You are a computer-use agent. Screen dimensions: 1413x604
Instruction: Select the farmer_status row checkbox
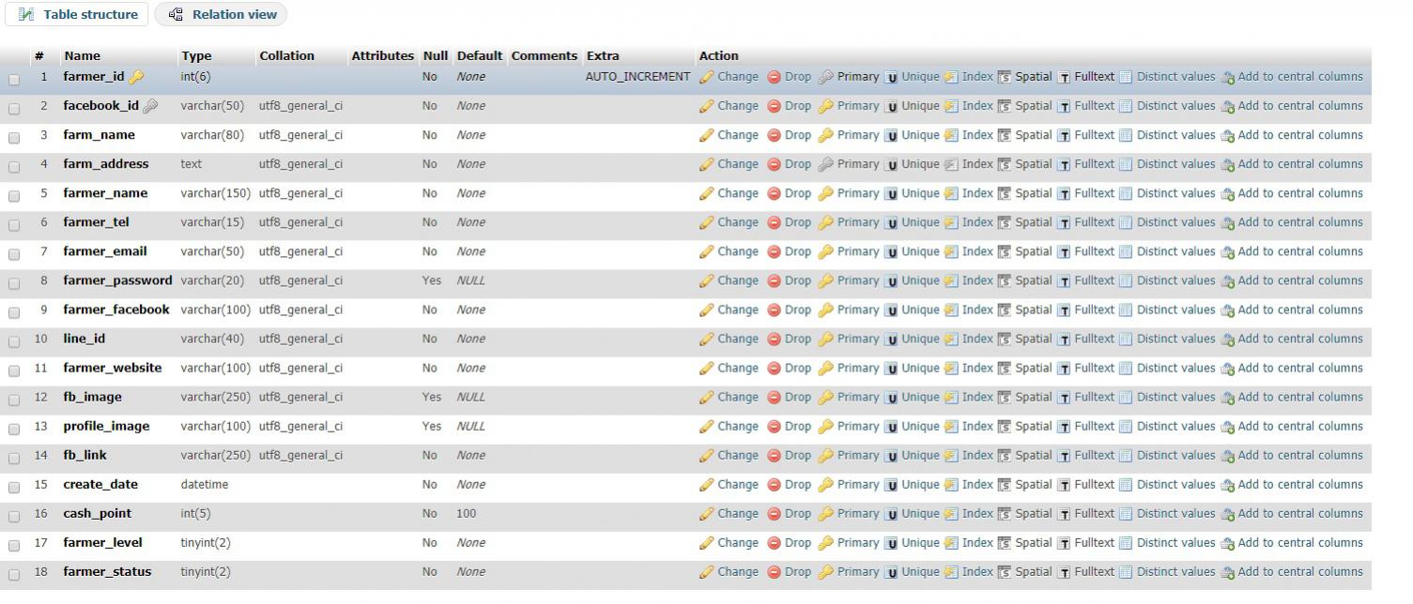[14, 573]
